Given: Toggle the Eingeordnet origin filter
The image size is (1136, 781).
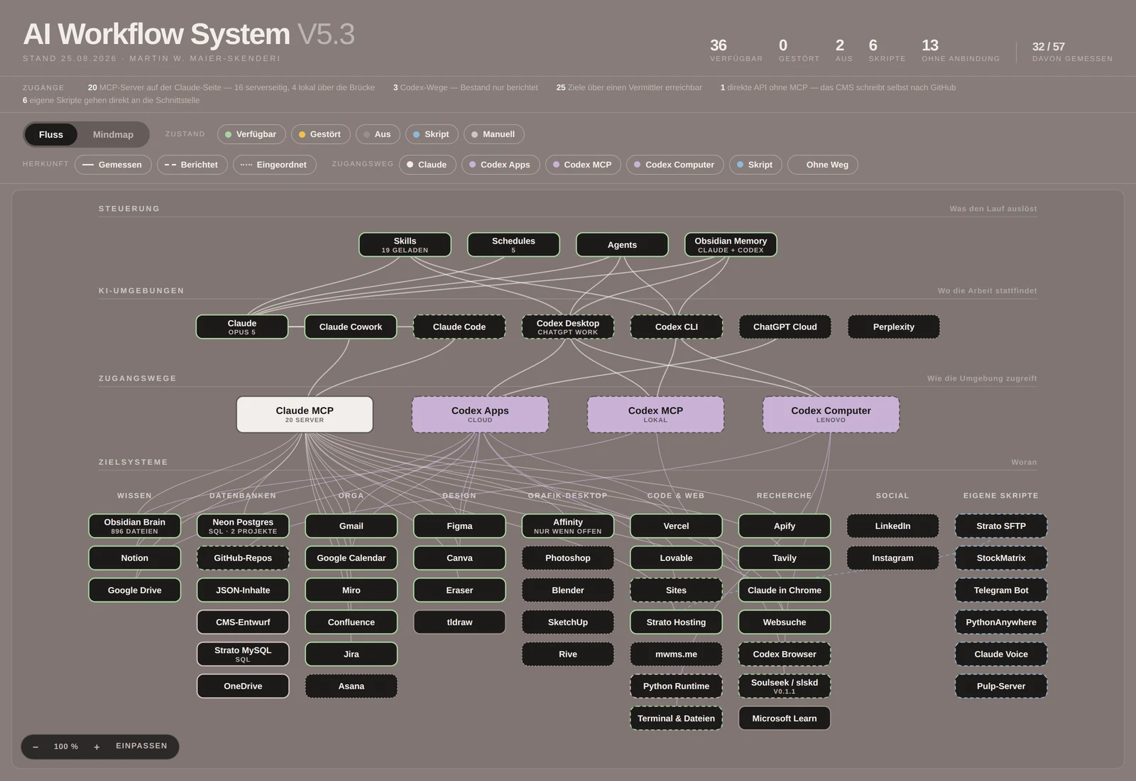Looking at the screenshot, I should tap(275, 165).
